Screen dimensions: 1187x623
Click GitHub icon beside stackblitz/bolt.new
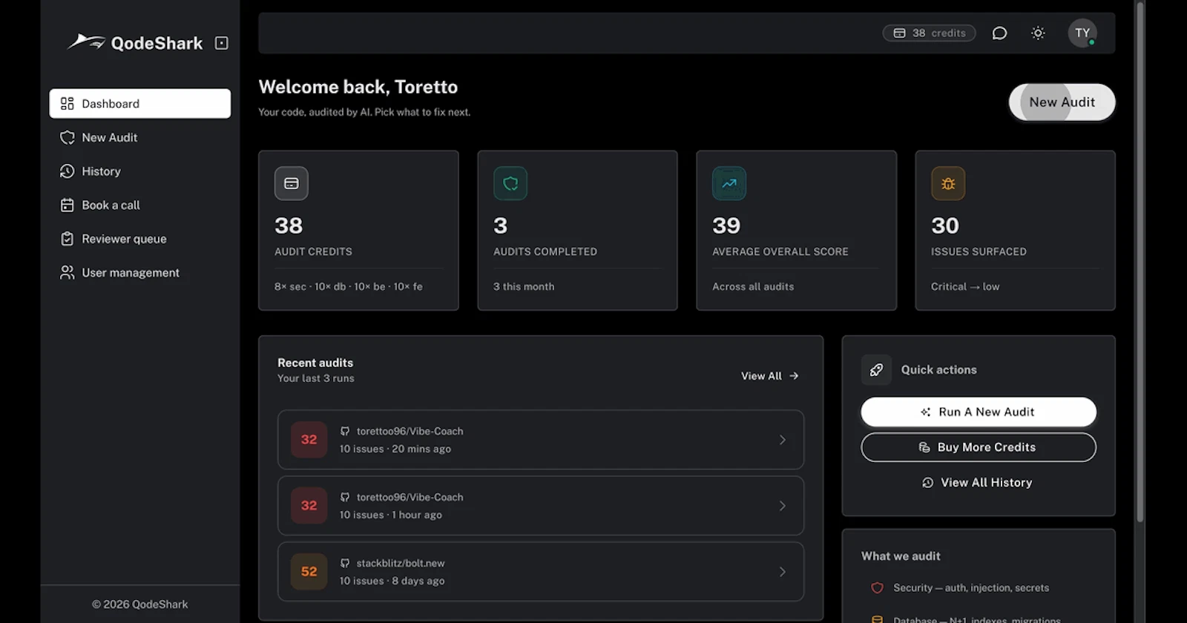pos(345,563)
